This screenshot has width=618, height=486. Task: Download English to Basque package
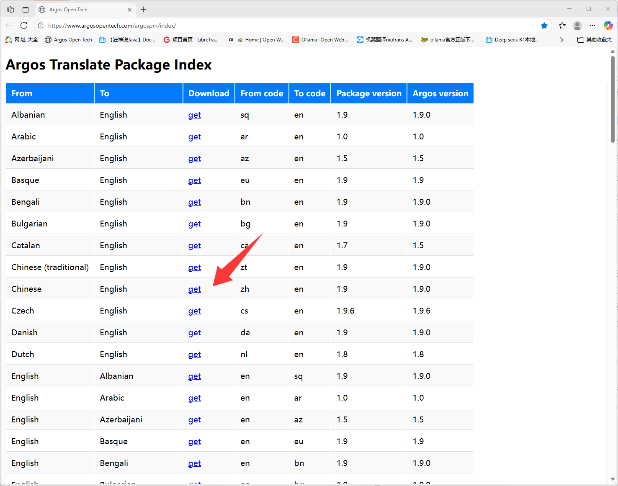click(x=194, y=442)
